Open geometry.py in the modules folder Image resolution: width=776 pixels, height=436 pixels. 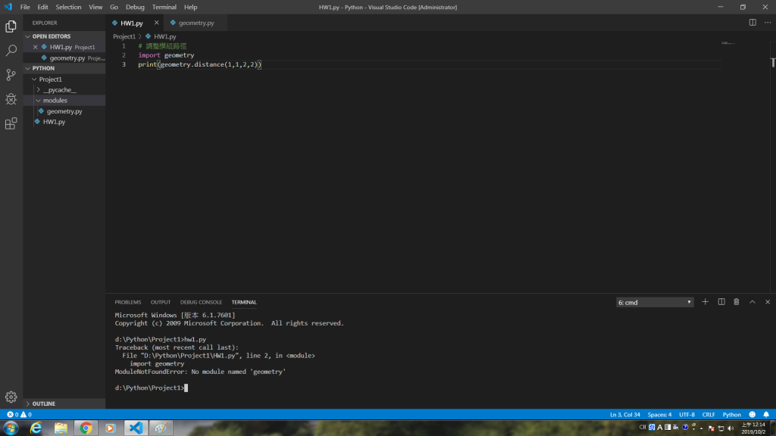pyautogui.click(x=64, y=111)
